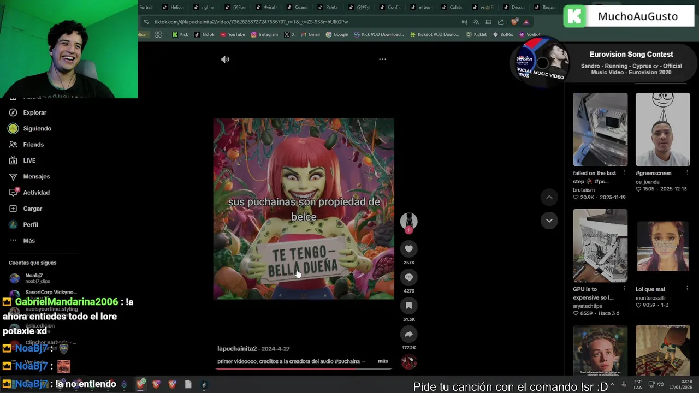The image size is (699, 393).
Task: Click share page icon in address bar
Action: pyautogui.click(x=501, y=22)
